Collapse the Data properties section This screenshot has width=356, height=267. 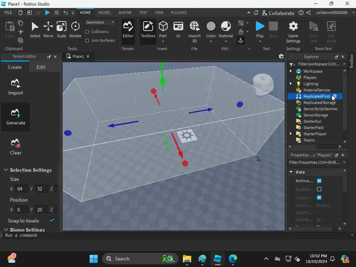tap(291, 172)
